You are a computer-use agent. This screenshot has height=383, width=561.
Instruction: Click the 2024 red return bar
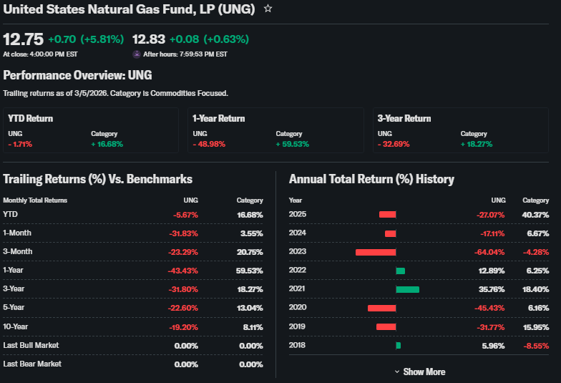[x=390, y=233]
